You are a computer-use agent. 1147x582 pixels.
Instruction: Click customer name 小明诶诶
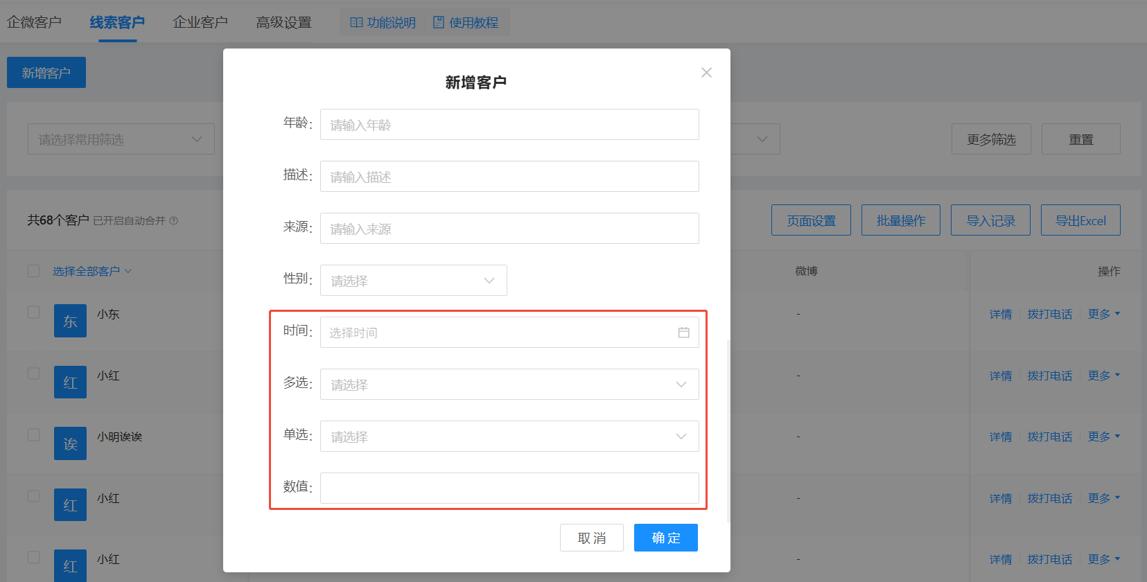coord(119,436)
